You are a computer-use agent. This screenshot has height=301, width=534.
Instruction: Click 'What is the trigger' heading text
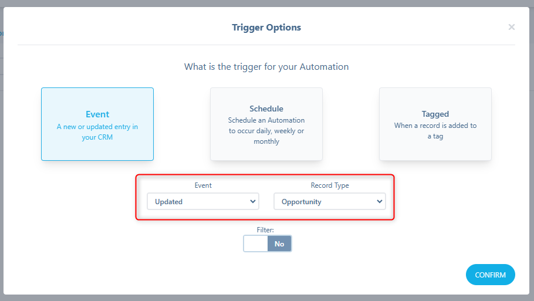pos(266,67)
